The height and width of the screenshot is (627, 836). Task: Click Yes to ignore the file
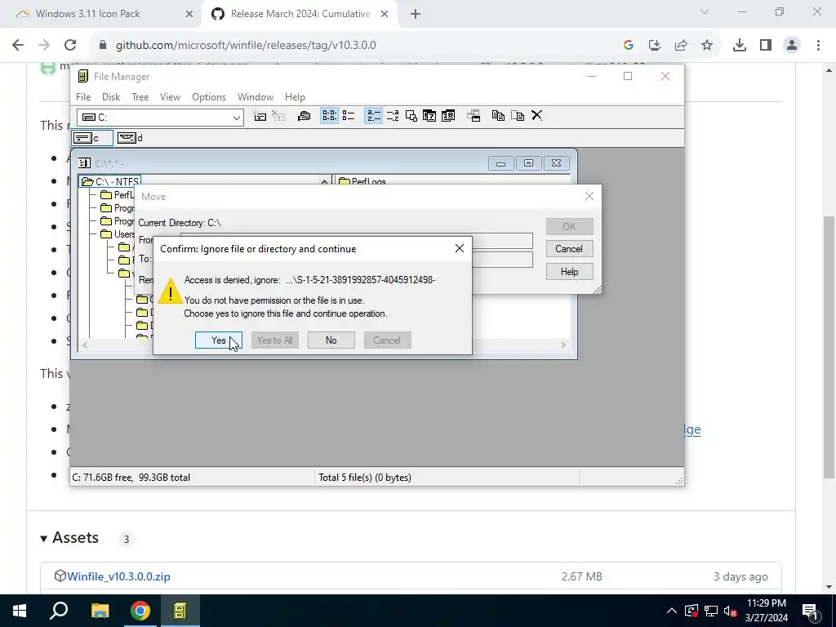click(x=219, y=340)
